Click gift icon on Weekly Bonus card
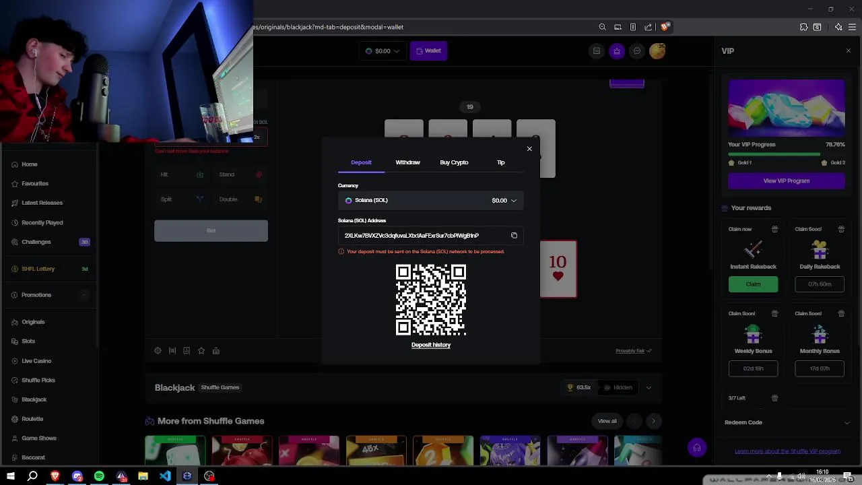862x485 pixels. [774, 313]
